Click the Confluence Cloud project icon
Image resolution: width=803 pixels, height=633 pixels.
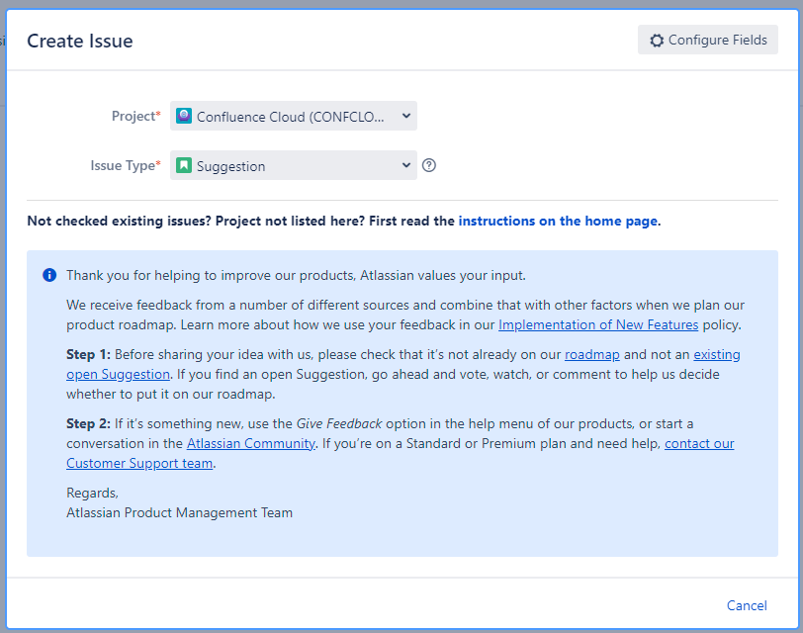click(x=184, y=116)
